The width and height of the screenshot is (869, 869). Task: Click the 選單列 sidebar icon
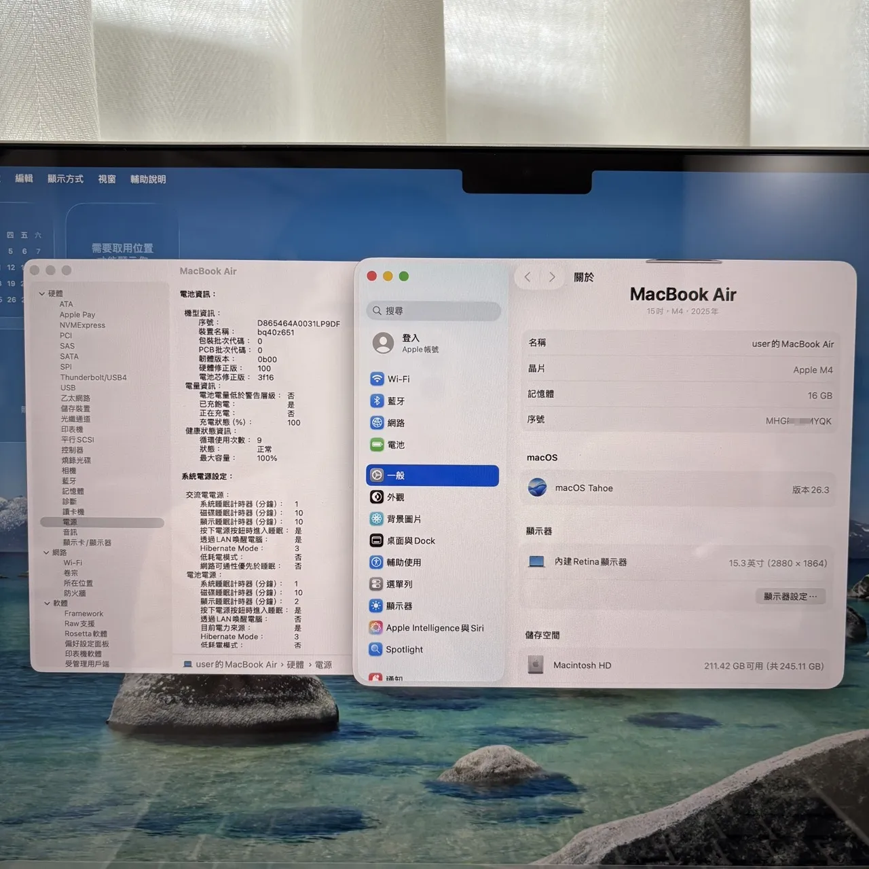coord(377,584)
